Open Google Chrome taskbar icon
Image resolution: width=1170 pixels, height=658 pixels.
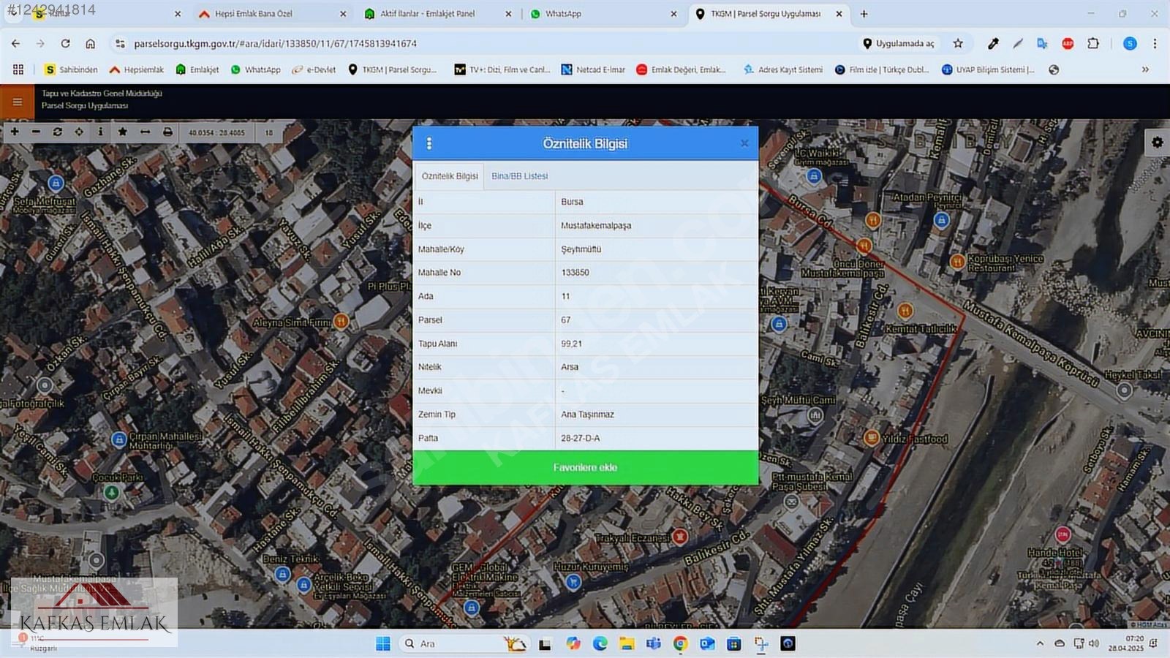tap(680, 643)
